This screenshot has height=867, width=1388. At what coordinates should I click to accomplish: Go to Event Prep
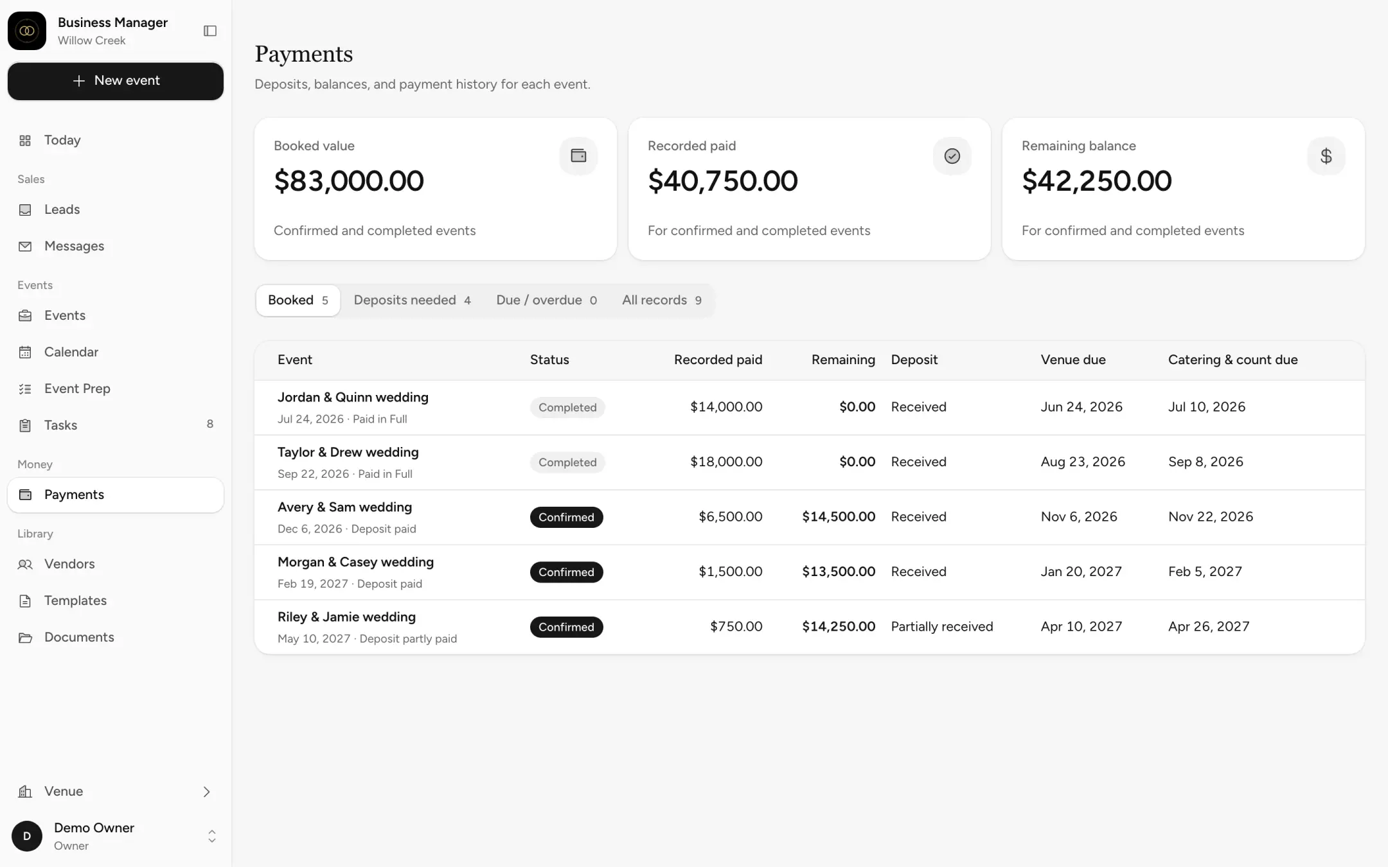(116, 389)
